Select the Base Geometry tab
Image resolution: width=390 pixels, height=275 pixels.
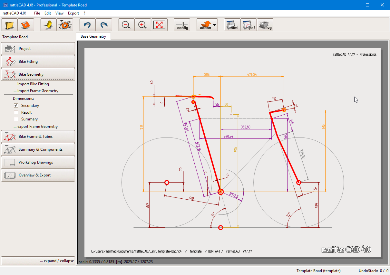tap(93, 36)
